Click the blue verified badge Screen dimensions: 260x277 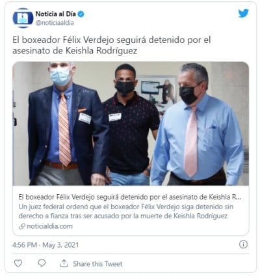pos(81,14)
